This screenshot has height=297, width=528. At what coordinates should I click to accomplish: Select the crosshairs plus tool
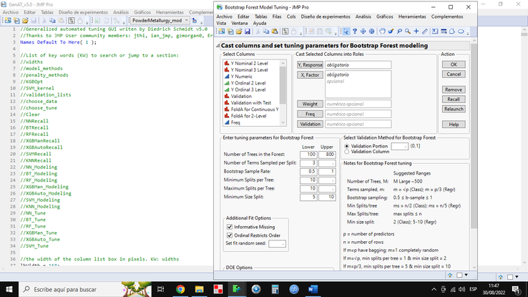[x=416, y=31]
